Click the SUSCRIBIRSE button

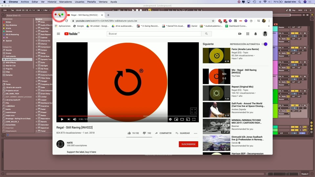[188, 144]
